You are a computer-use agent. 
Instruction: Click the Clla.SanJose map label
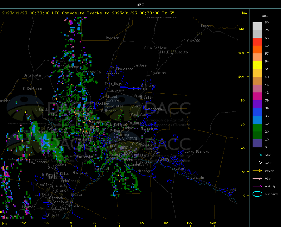(x=155, y=48)
